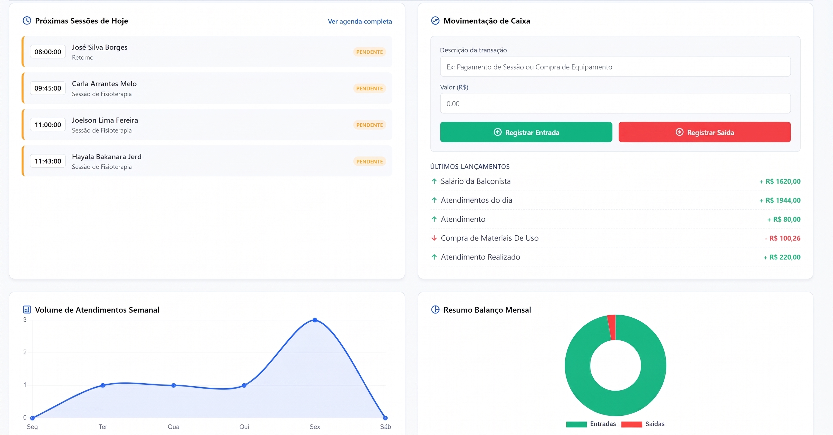The height and width of the screenshot is (435, 833).
Task: Select the Sex data point on the weekly chart
Action: coord(315,320)
